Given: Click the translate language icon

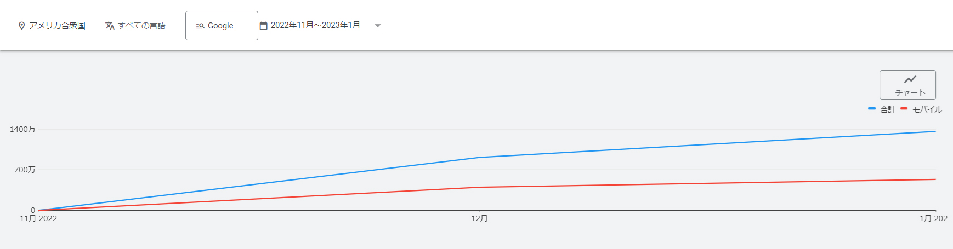Looking at the screenshot, I should [110, 26].
